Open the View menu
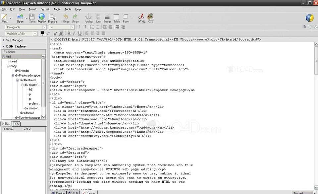 (x=22, y=9)
